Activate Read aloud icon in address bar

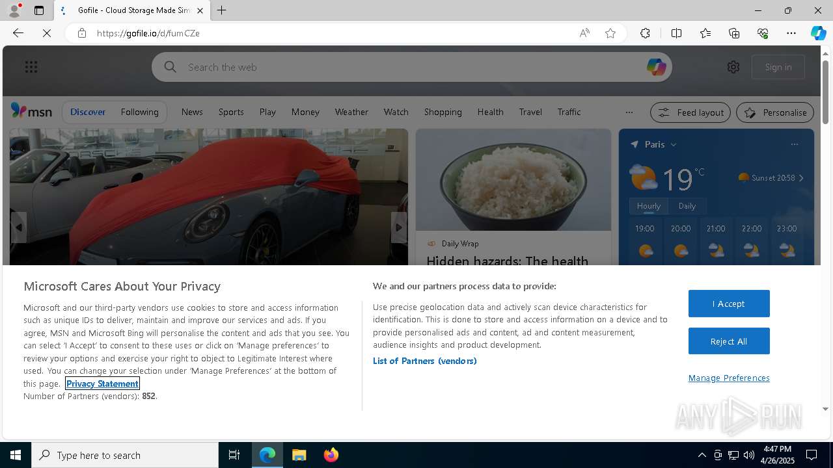[584, 33]
